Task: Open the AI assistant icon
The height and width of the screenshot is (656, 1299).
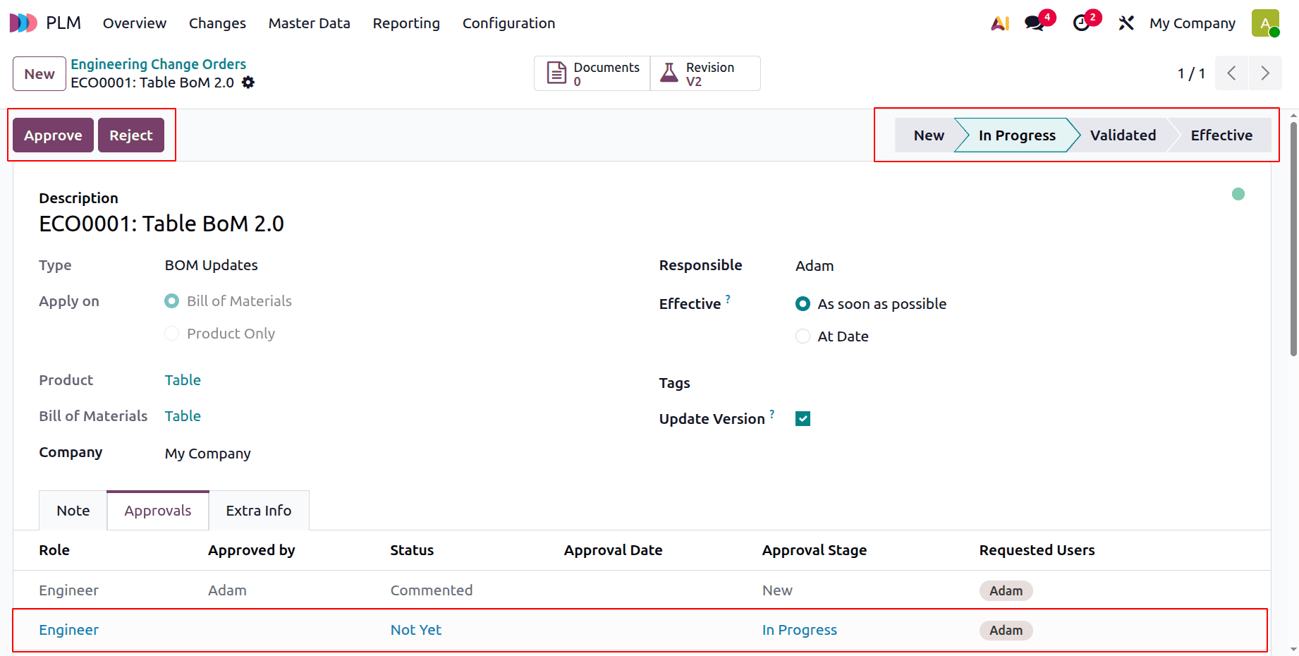Action: click(x=1000, y=23)
